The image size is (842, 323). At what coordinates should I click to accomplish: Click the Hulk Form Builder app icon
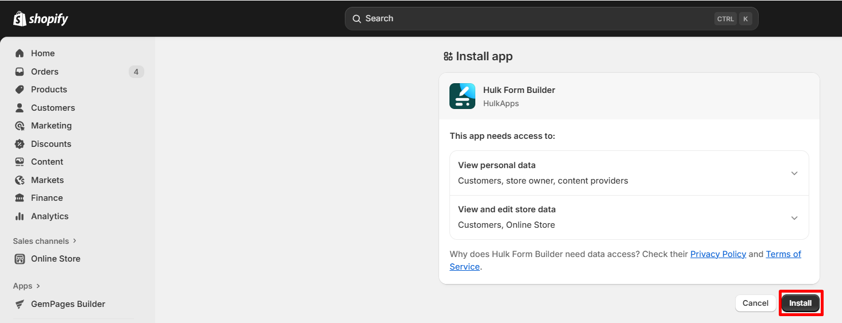462,96
